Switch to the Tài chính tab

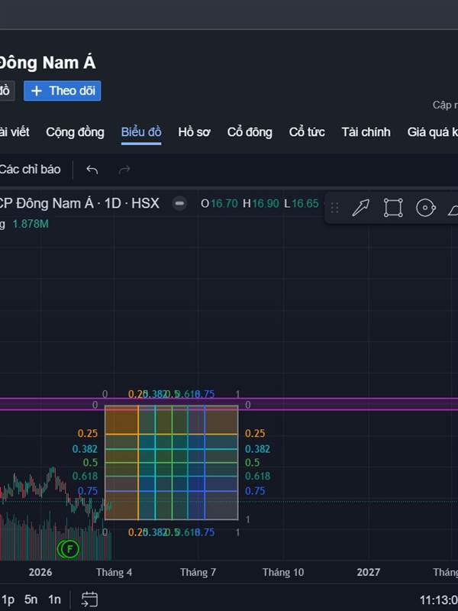click(366, 132)
